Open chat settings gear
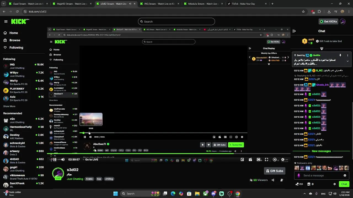Image resolution: width=353 pixels, height=198 pixels. (x=335, y=184)
